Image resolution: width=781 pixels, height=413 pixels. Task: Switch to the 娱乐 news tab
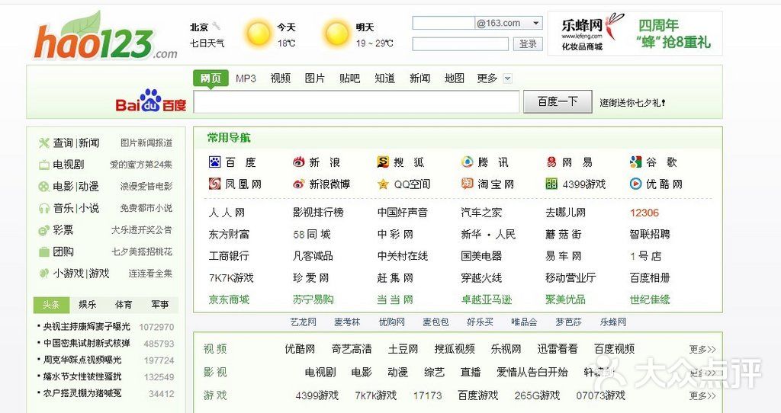(x=87, y=305)
